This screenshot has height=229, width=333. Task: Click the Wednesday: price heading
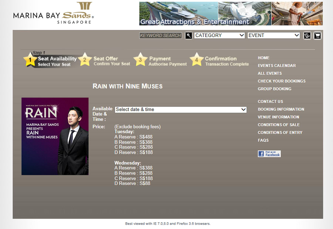pyautogui.click(x=128, y=163)
